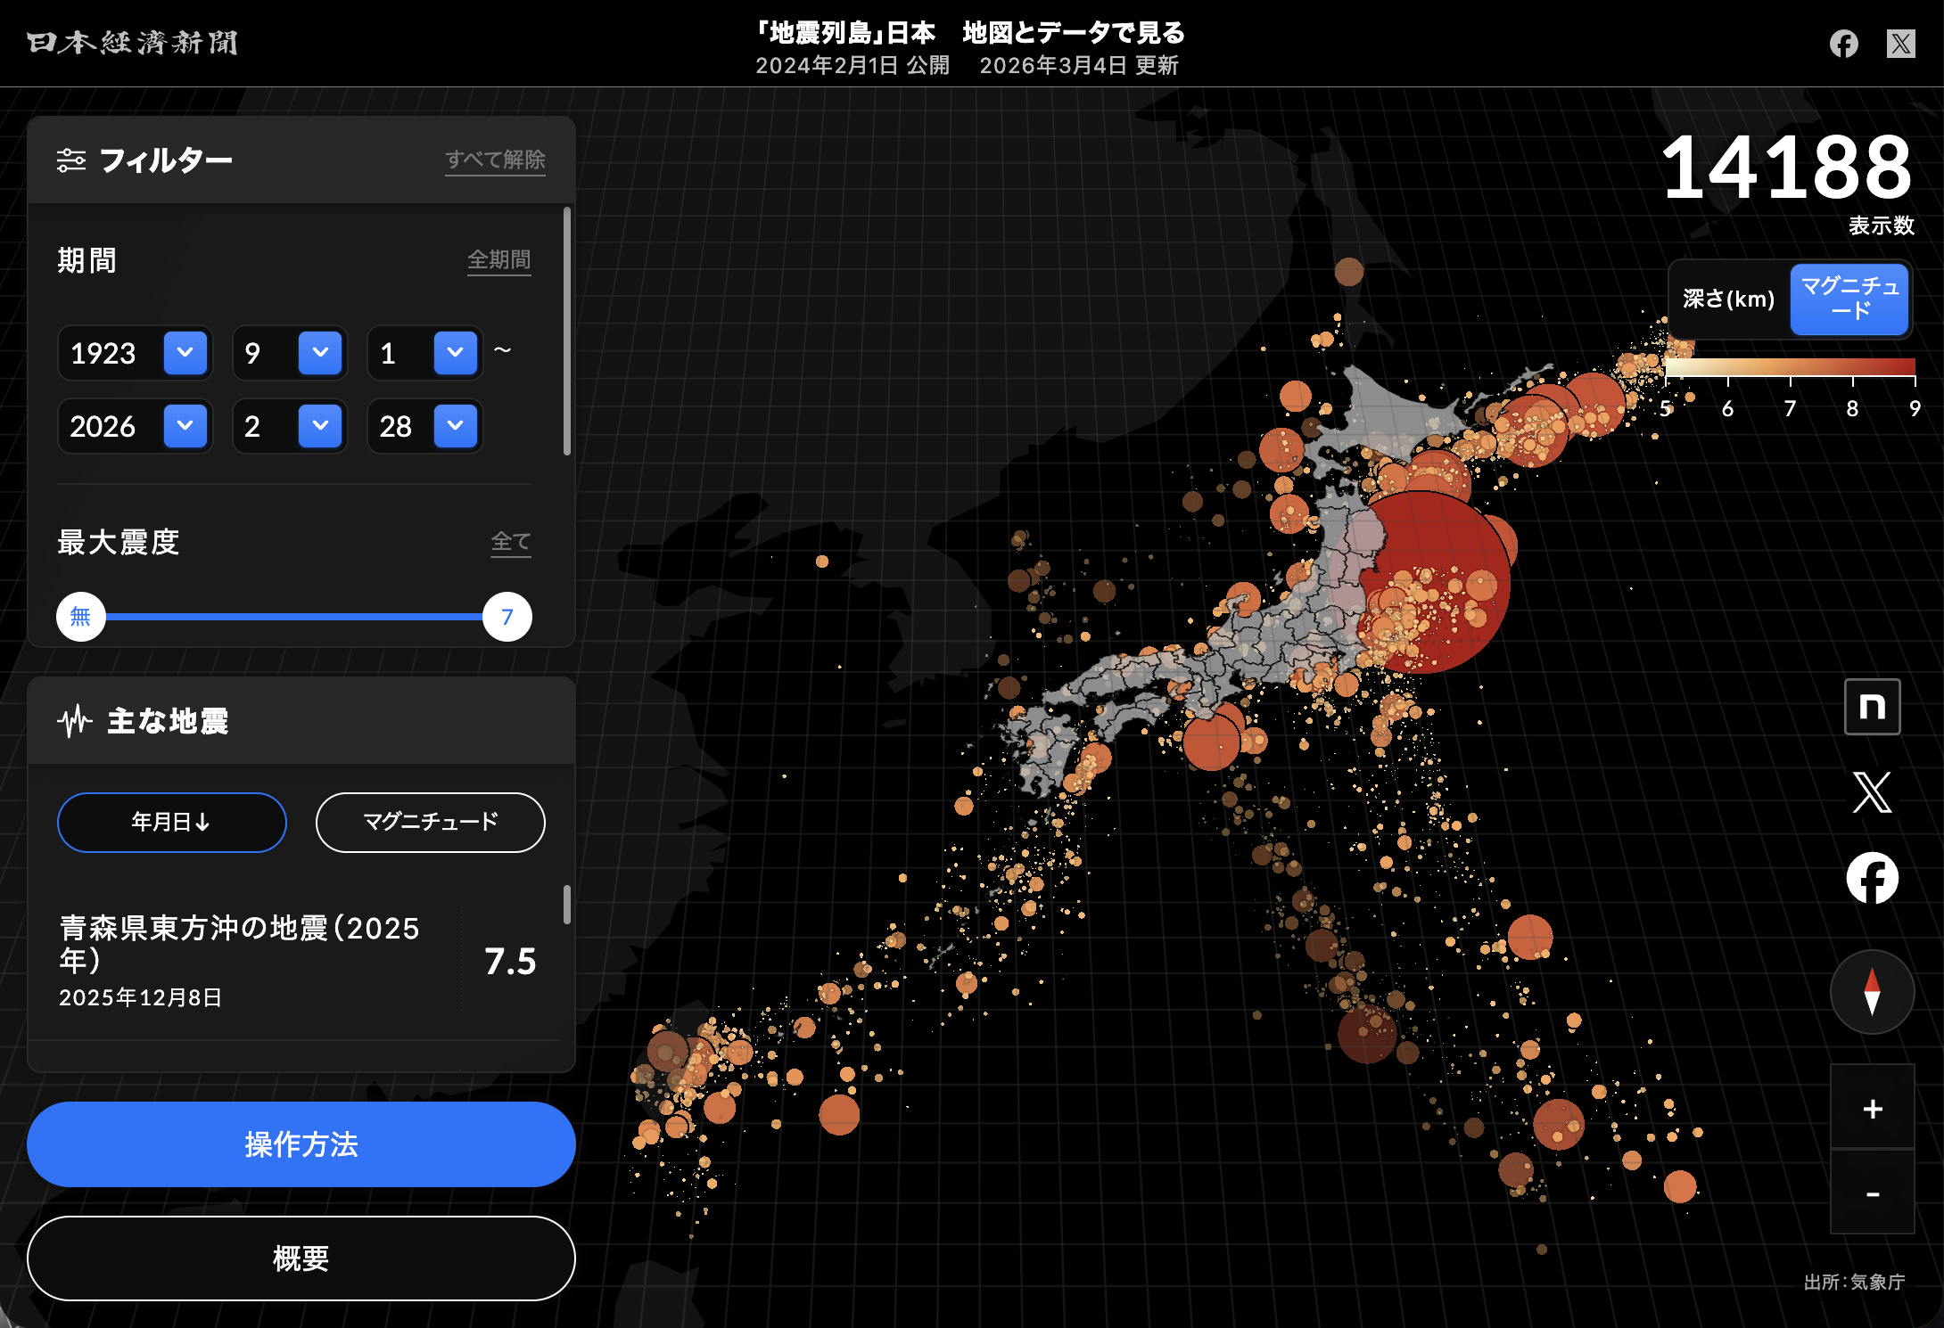Viewport: 1944px width, 1328px height.
Task: Click the large X icon on the right side
Action: (x=1872, y=792)
